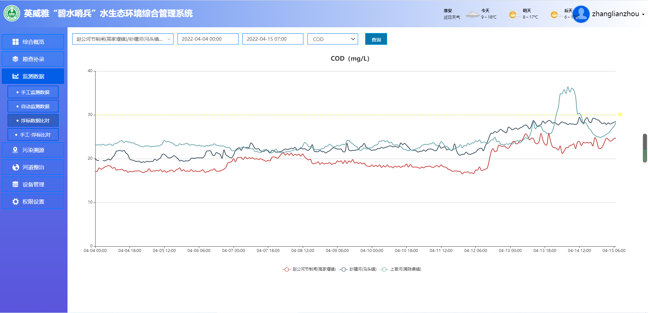Click the 勘查补录 layers icon
The image size is (648, 313).
coord(16,59)
